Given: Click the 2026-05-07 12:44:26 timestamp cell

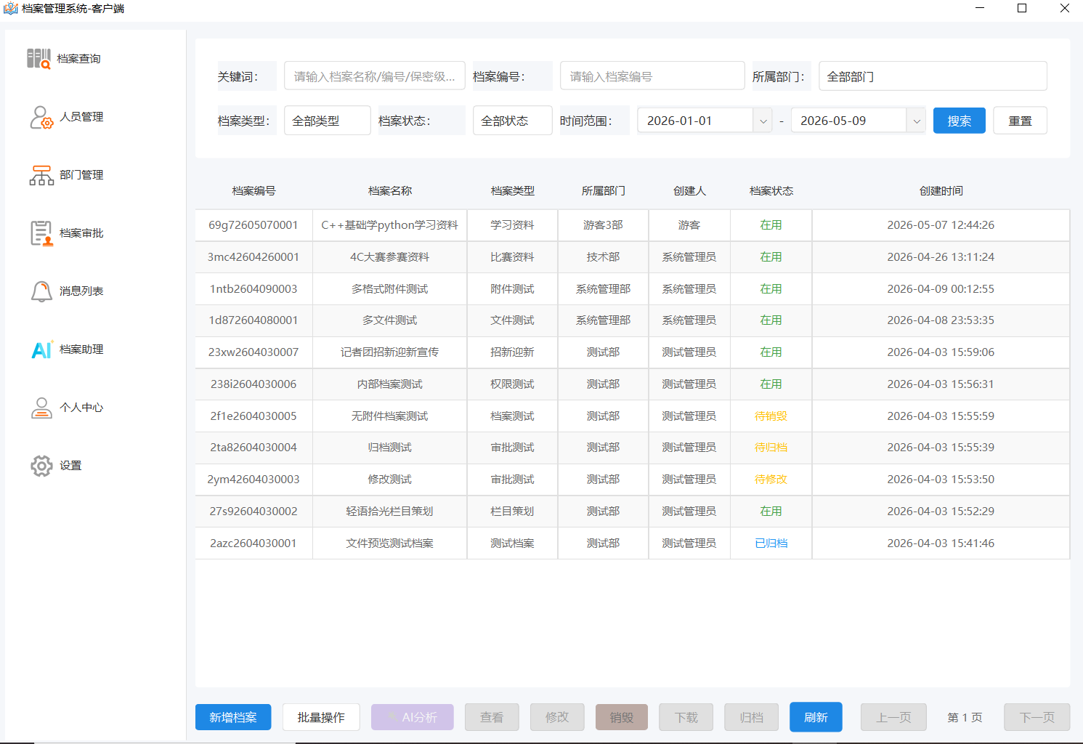Looking at the screenshot, I should [x=941, y=225].
